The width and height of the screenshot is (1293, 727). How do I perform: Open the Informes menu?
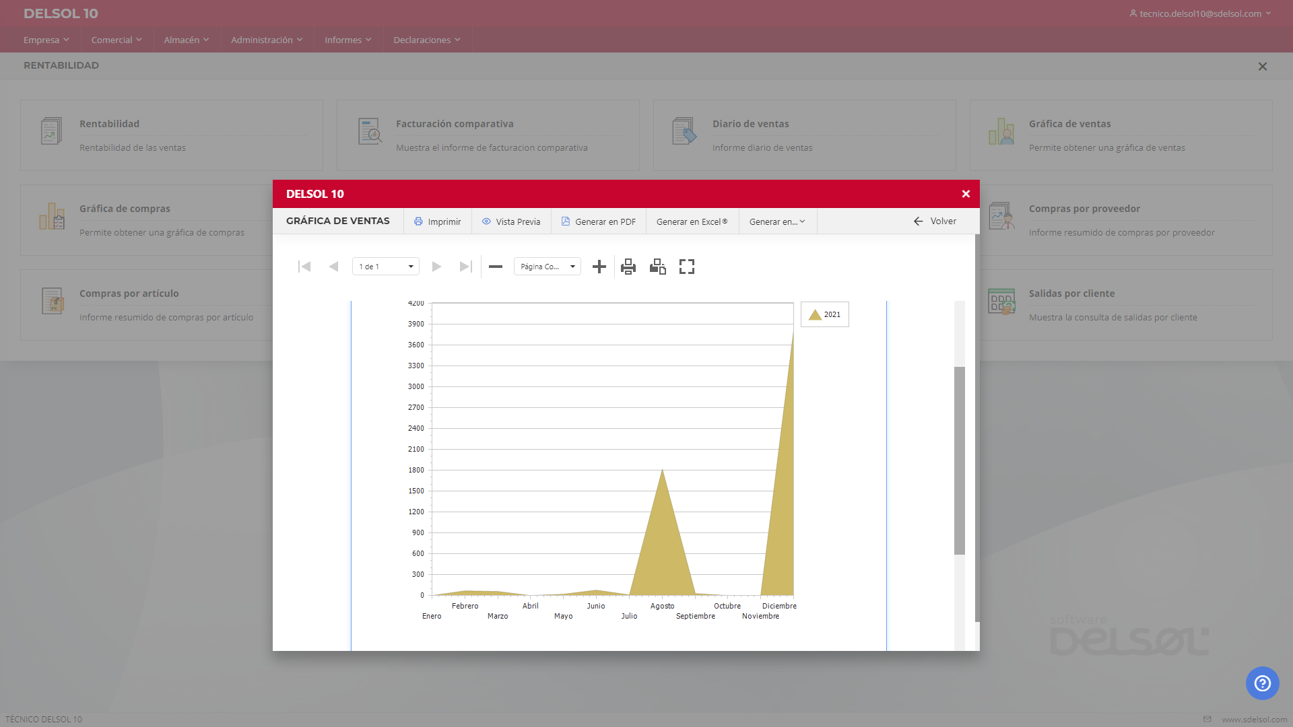(x=347, y=40)
